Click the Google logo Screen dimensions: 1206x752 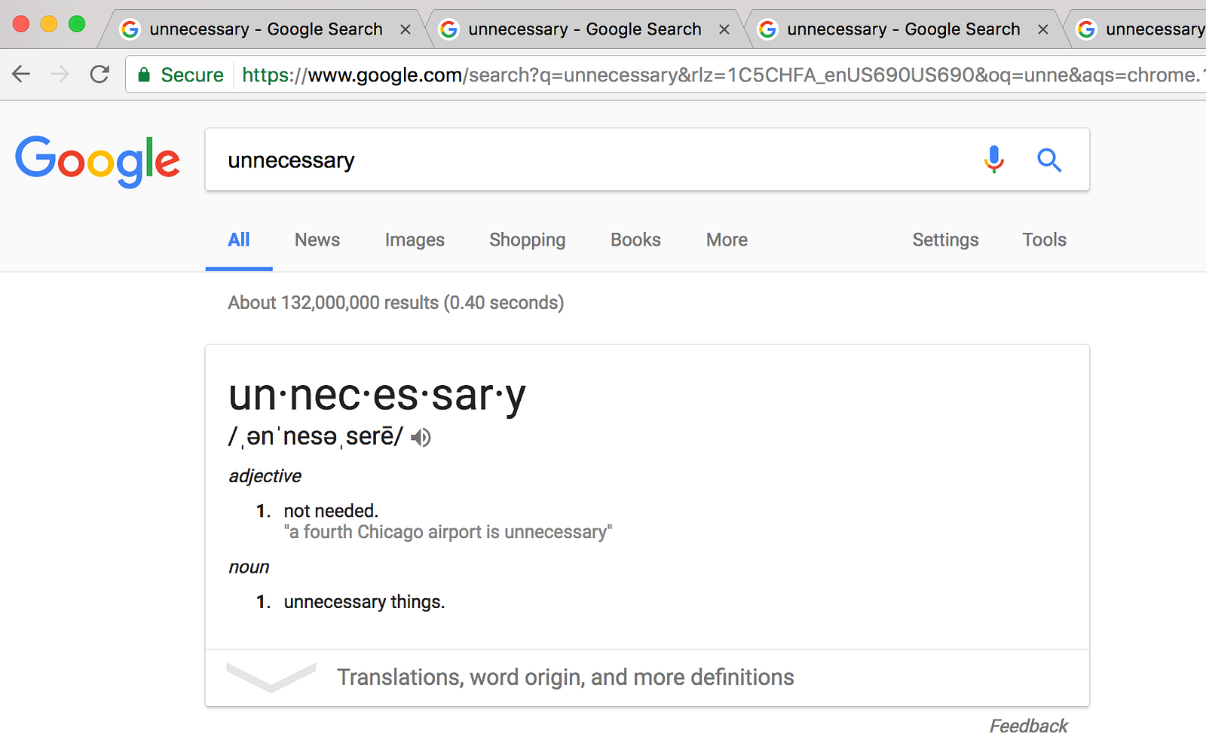pos(98,160)
